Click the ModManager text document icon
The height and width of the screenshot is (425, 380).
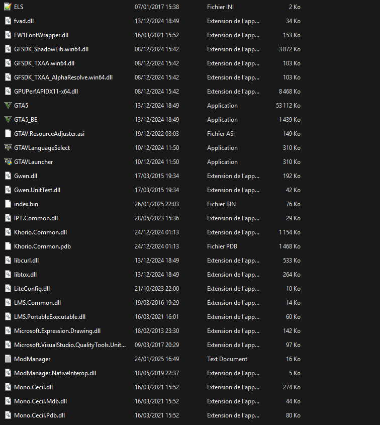8,359
